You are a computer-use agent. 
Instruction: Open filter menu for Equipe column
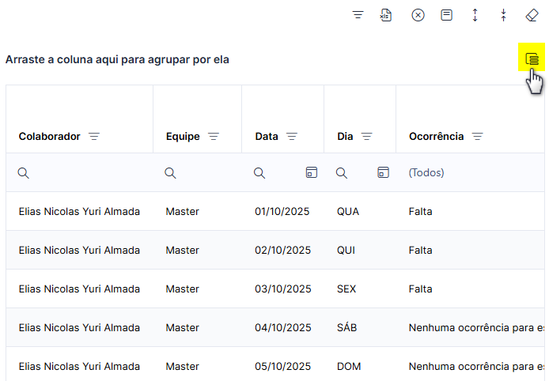(214, 137)
